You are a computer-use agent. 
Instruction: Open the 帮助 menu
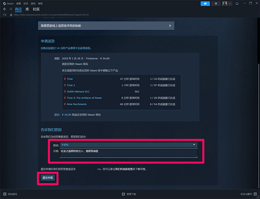click(x=40, y=3)
